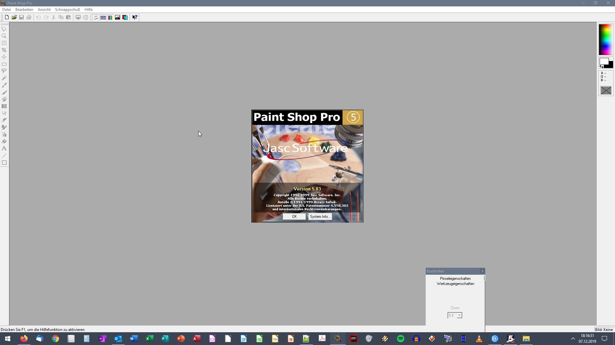Select the Flood Fill tool
Image resolution: width=615 pixels, height=345 pixels.
(4, 141)
